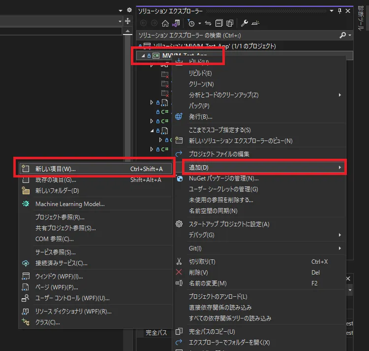Click editor vertical scrollbar up arrow
Viewport: 369px width, 351px height.
coord(127,31)
